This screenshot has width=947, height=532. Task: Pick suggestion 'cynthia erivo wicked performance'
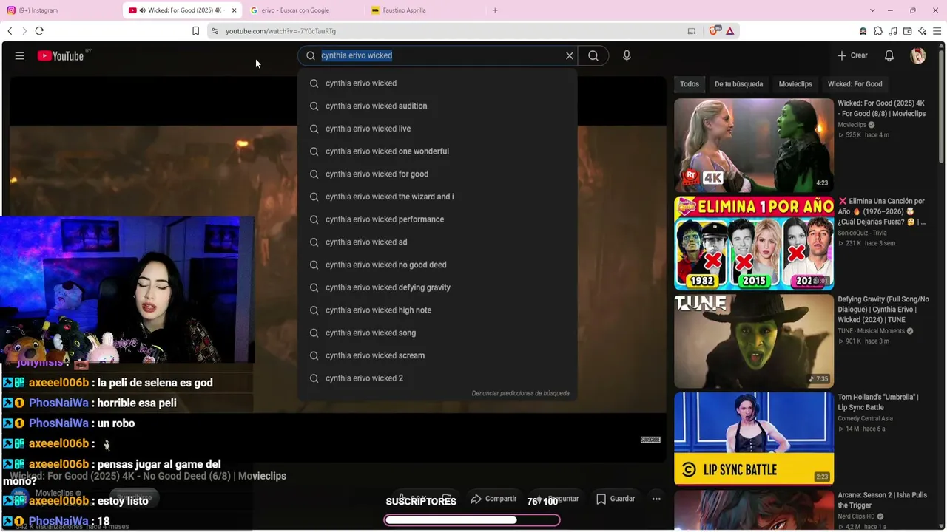coord(437,219)
